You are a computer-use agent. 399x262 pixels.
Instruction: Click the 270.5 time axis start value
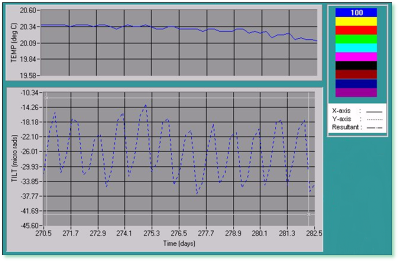44,234
